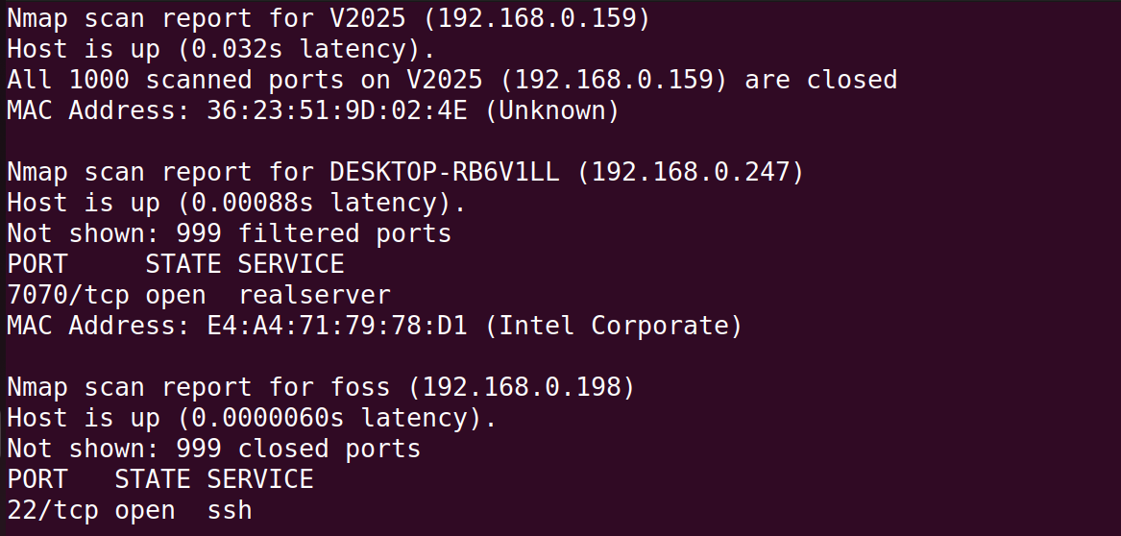The height and width of the screenshot is (536, 1121).
Task: Click the '999 filtered ports' text
Action: (x=314, y=233)
